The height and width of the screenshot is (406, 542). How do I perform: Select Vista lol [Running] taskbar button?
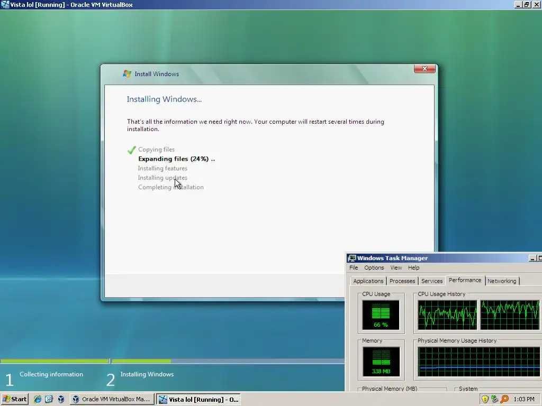tap(198, 399)
